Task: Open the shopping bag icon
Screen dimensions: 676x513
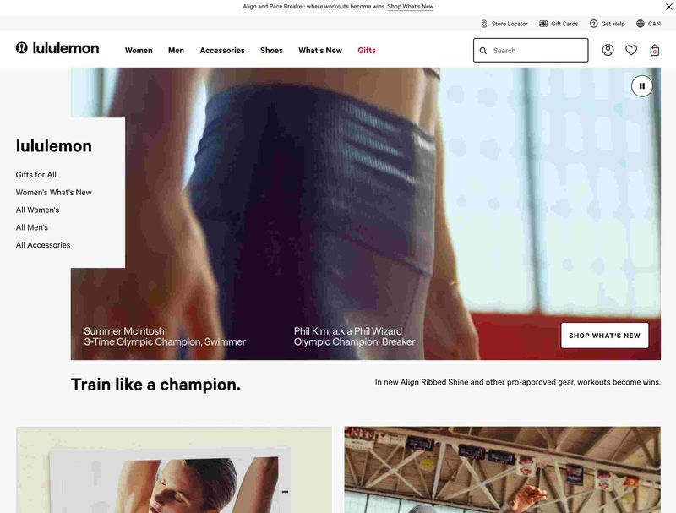Action: 654,51
